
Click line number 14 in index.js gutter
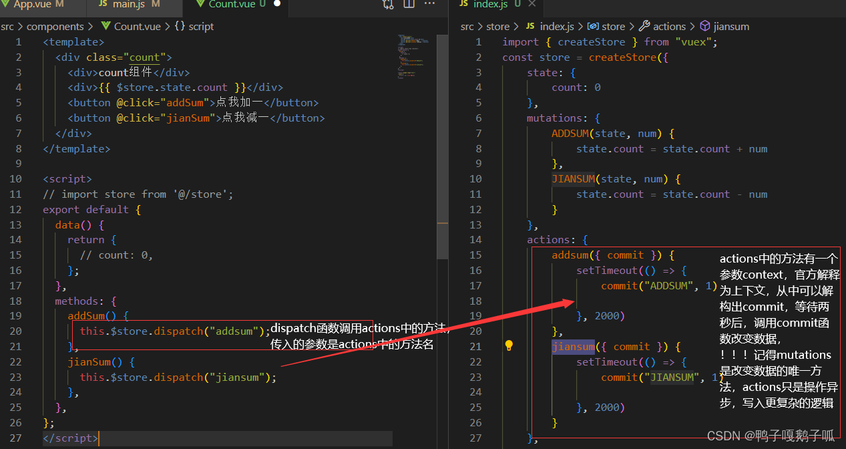pos(475,239)
